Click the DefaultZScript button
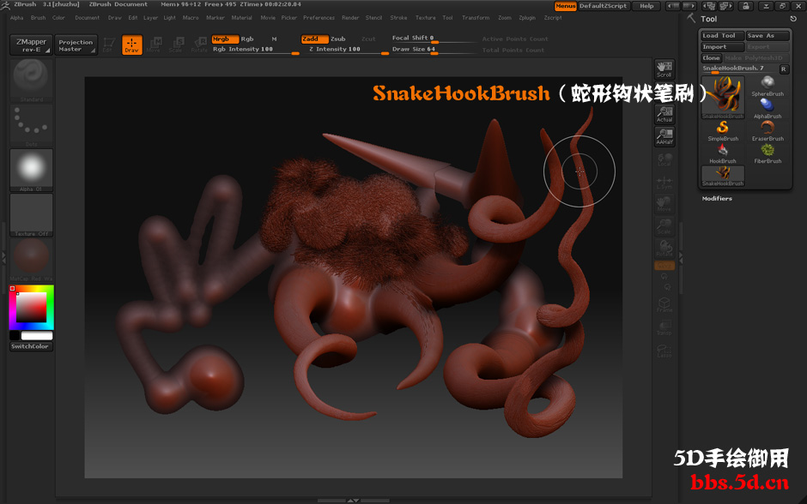This screenshot has width=807, height=504. point(603,6)
